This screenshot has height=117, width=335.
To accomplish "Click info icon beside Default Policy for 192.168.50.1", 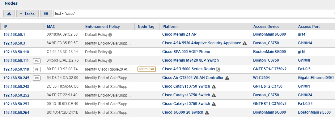I will point(110,35).
